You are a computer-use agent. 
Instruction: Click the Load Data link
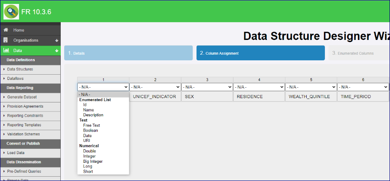click(16, 153)
